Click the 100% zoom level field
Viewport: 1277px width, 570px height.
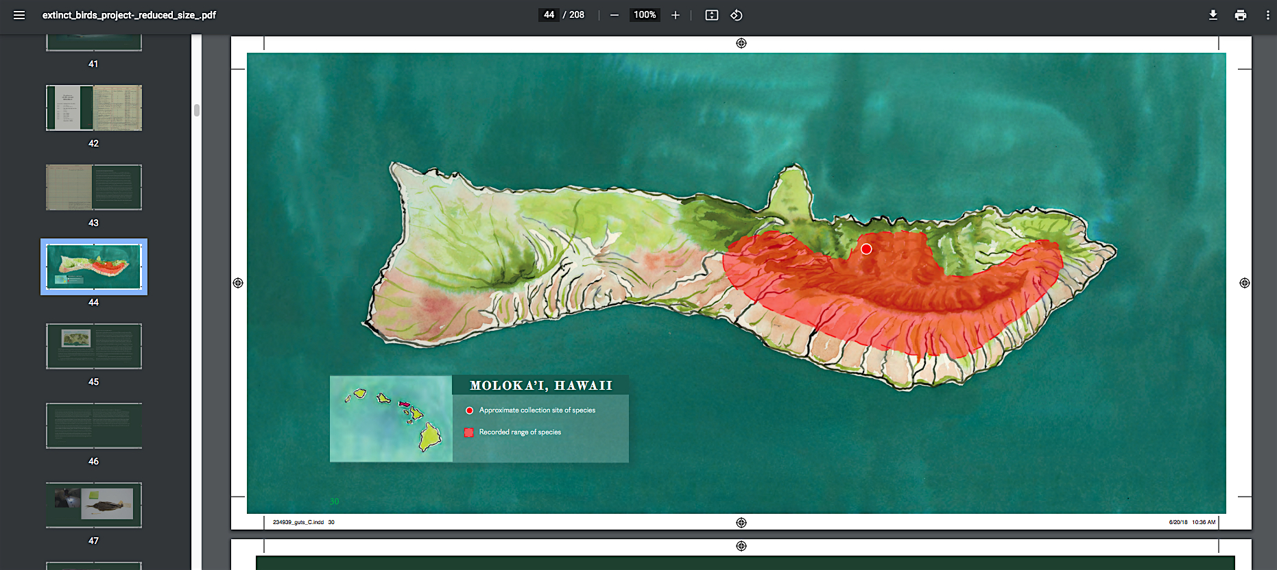click(x=645, y=15)
